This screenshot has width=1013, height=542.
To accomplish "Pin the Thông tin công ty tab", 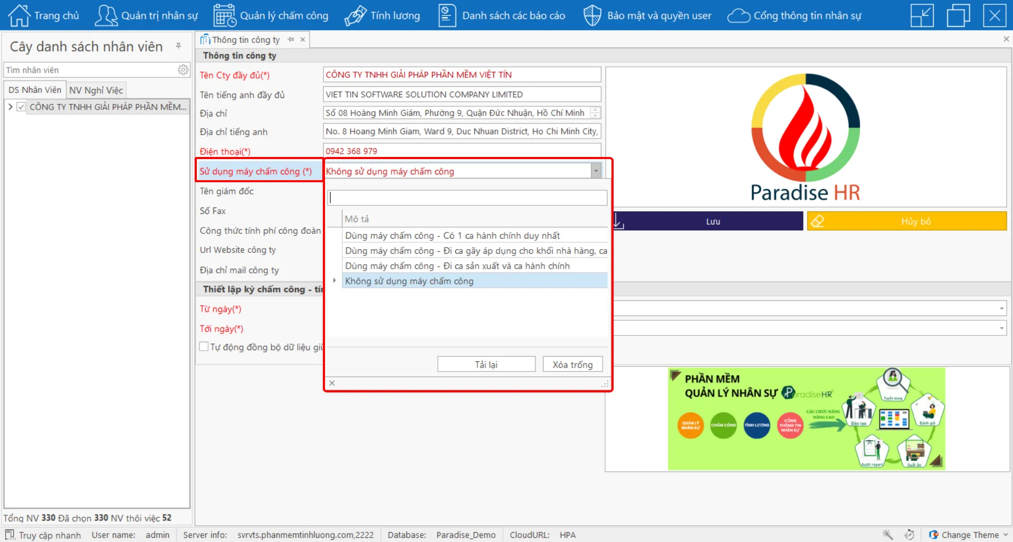I will pos(291,40).
